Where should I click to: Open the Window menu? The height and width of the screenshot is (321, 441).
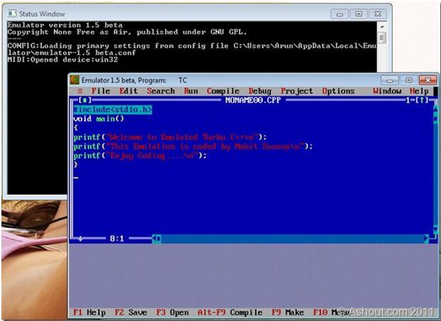tap(387, 91)
